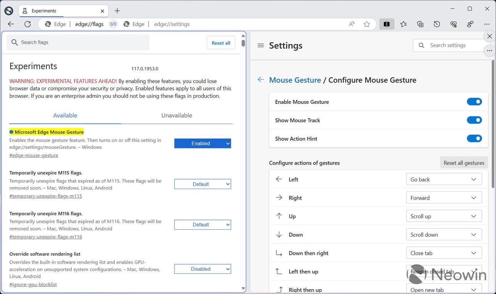This screenshot has width=496, height=294.
Task: Add page to favorites with star icon
Action: pyautogui.click(x=367, y=24)
